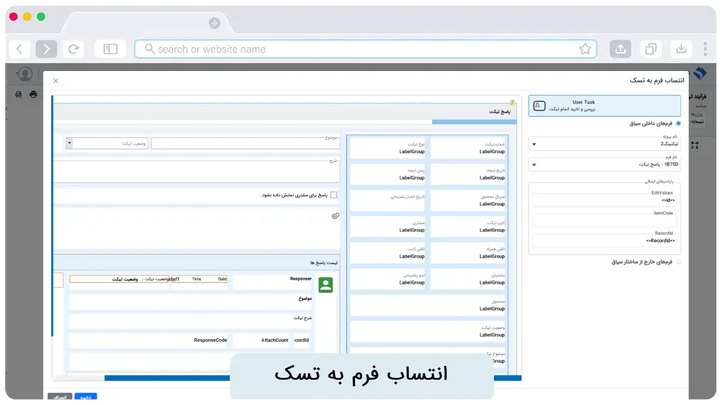Click the مشتری LabelGroup cell

click(387, 227)
